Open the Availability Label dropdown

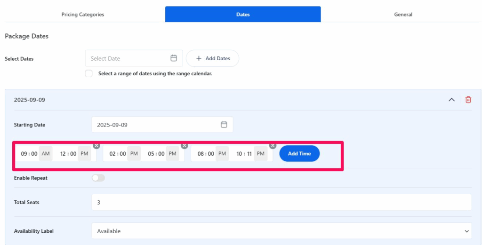click(x=281, y=231)
